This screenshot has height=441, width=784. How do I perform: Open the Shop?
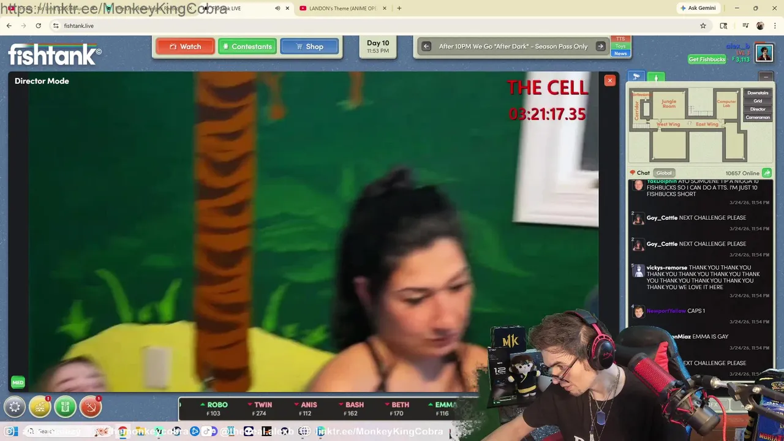pyautogui.click(x=309, y=47)
